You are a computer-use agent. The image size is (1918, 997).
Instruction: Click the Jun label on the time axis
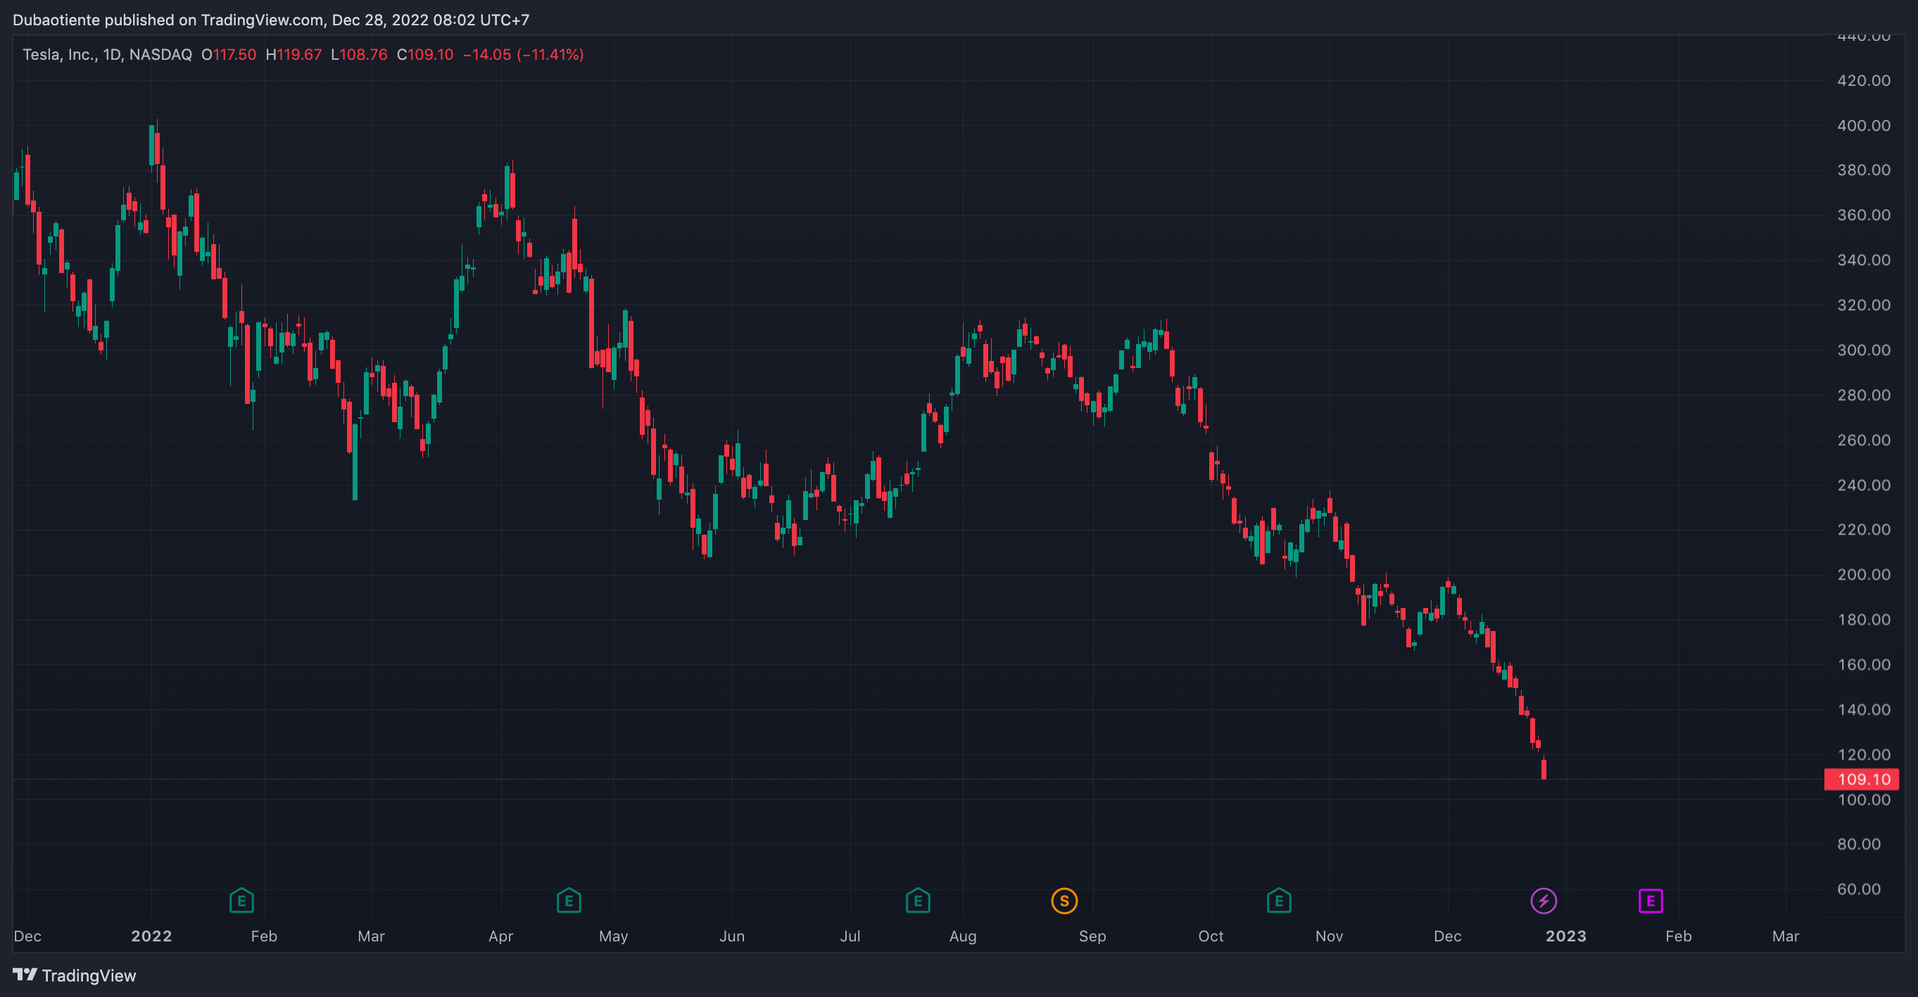tap(732, 936)
